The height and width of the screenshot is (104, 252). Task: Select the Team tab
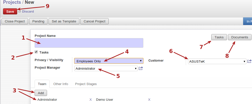[x=42, y=84]
